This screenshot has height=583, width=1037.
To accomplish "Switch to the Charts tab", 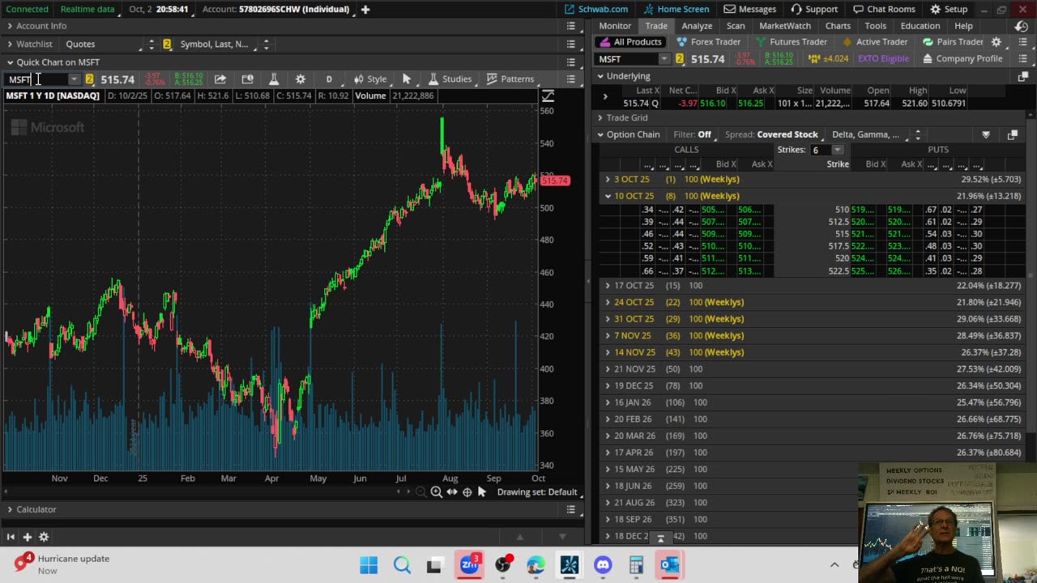I will (x=838, y=26).
